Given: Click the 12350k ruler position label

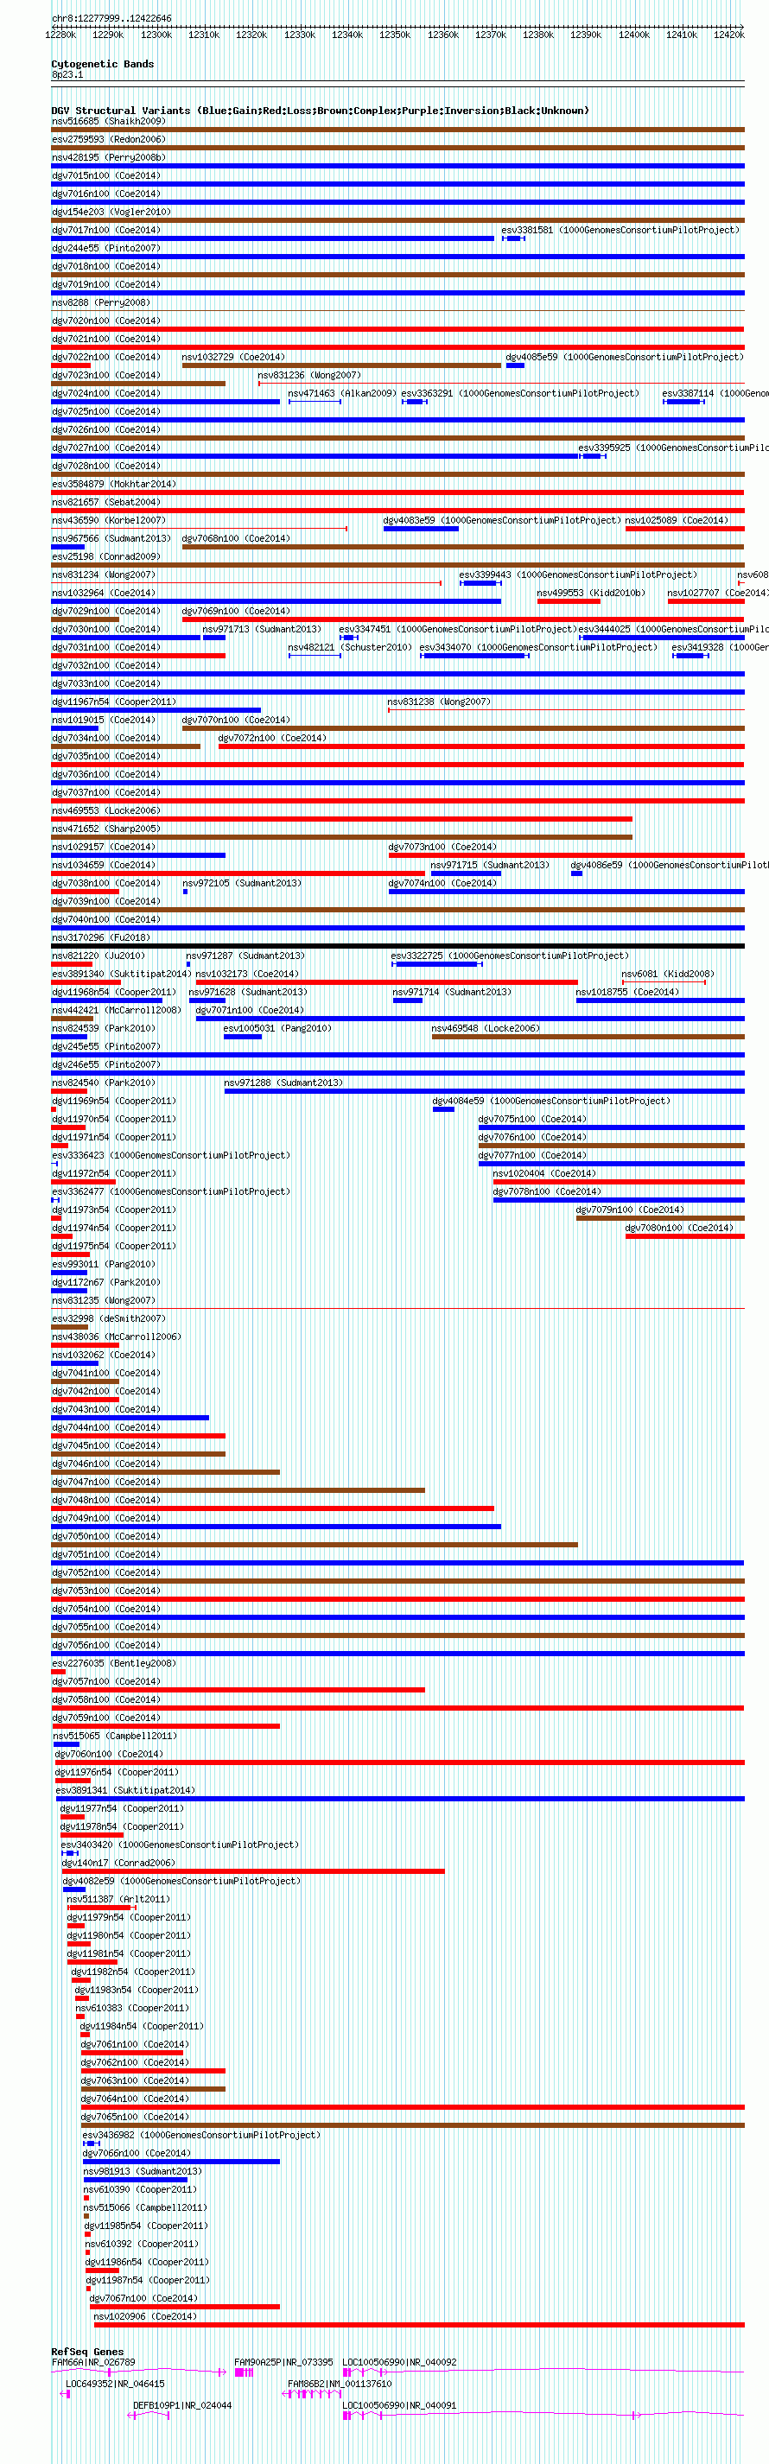Looking at the screenshot, I should pos(395,35).
